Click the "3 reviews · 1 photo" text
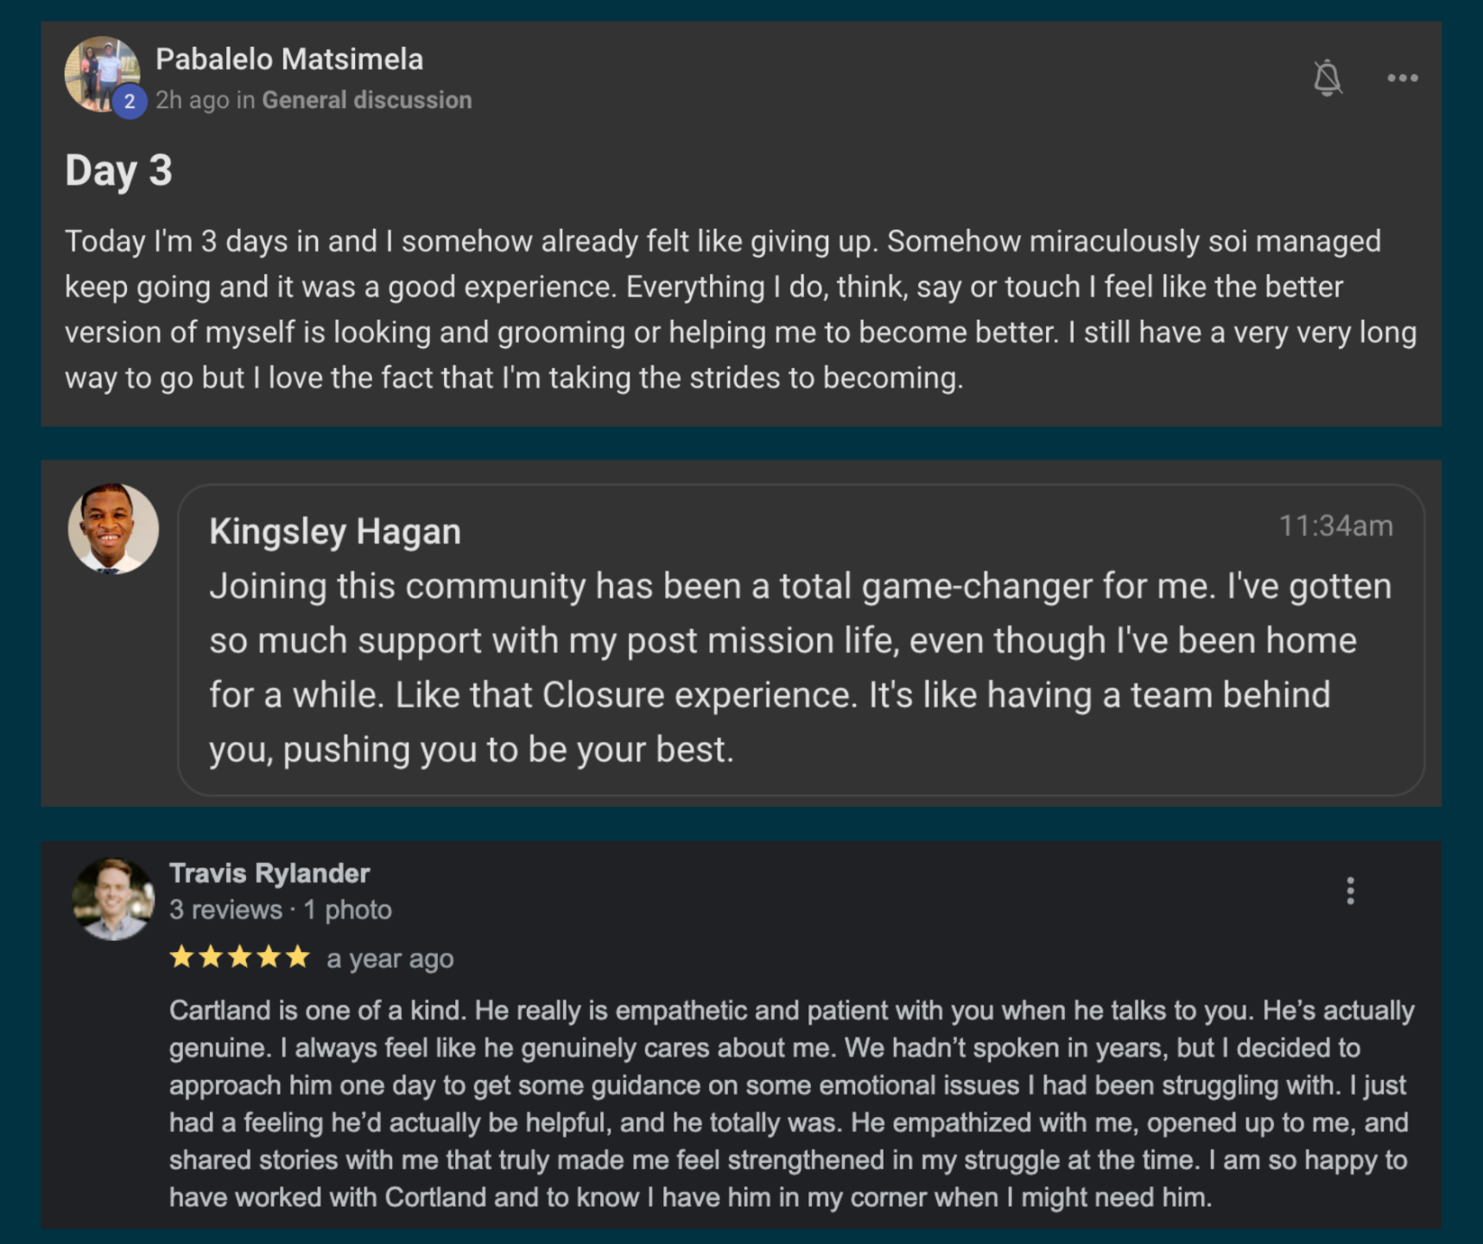The height and width of the screenshot is (1244, 1483). coord(281,910)
